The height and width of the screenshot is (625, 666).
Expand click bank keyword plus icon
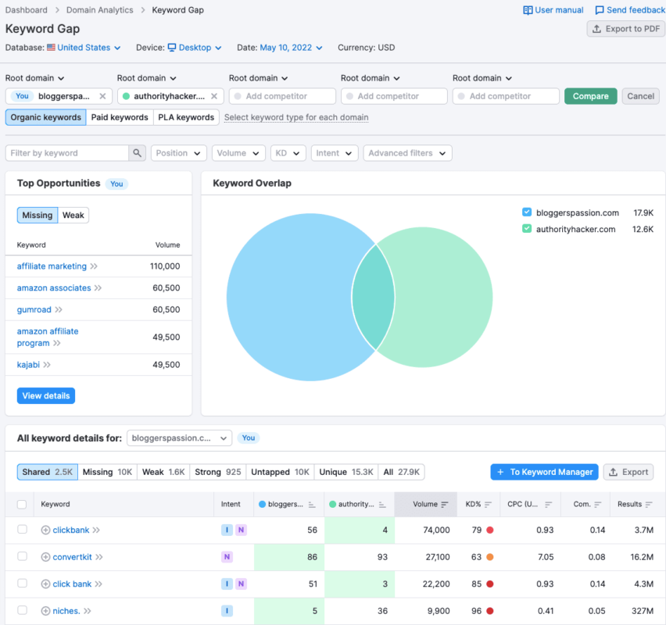pos(45,584)
